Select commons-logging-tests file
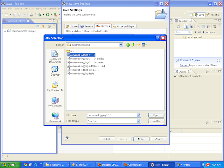Screen dimensions: 224x168 click(80, 73)
